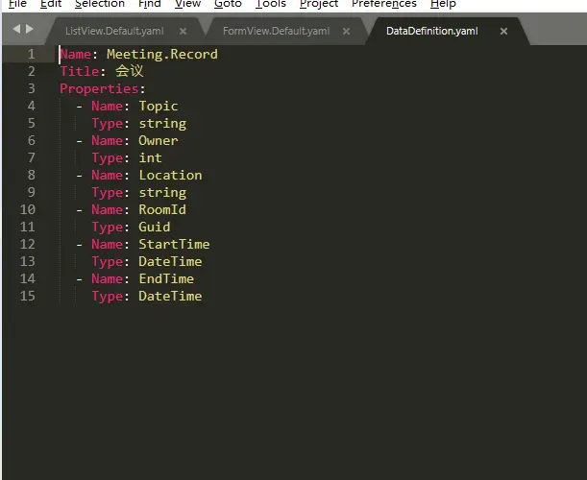
Task: Open the Selection menu
Action: pos(100,4)
